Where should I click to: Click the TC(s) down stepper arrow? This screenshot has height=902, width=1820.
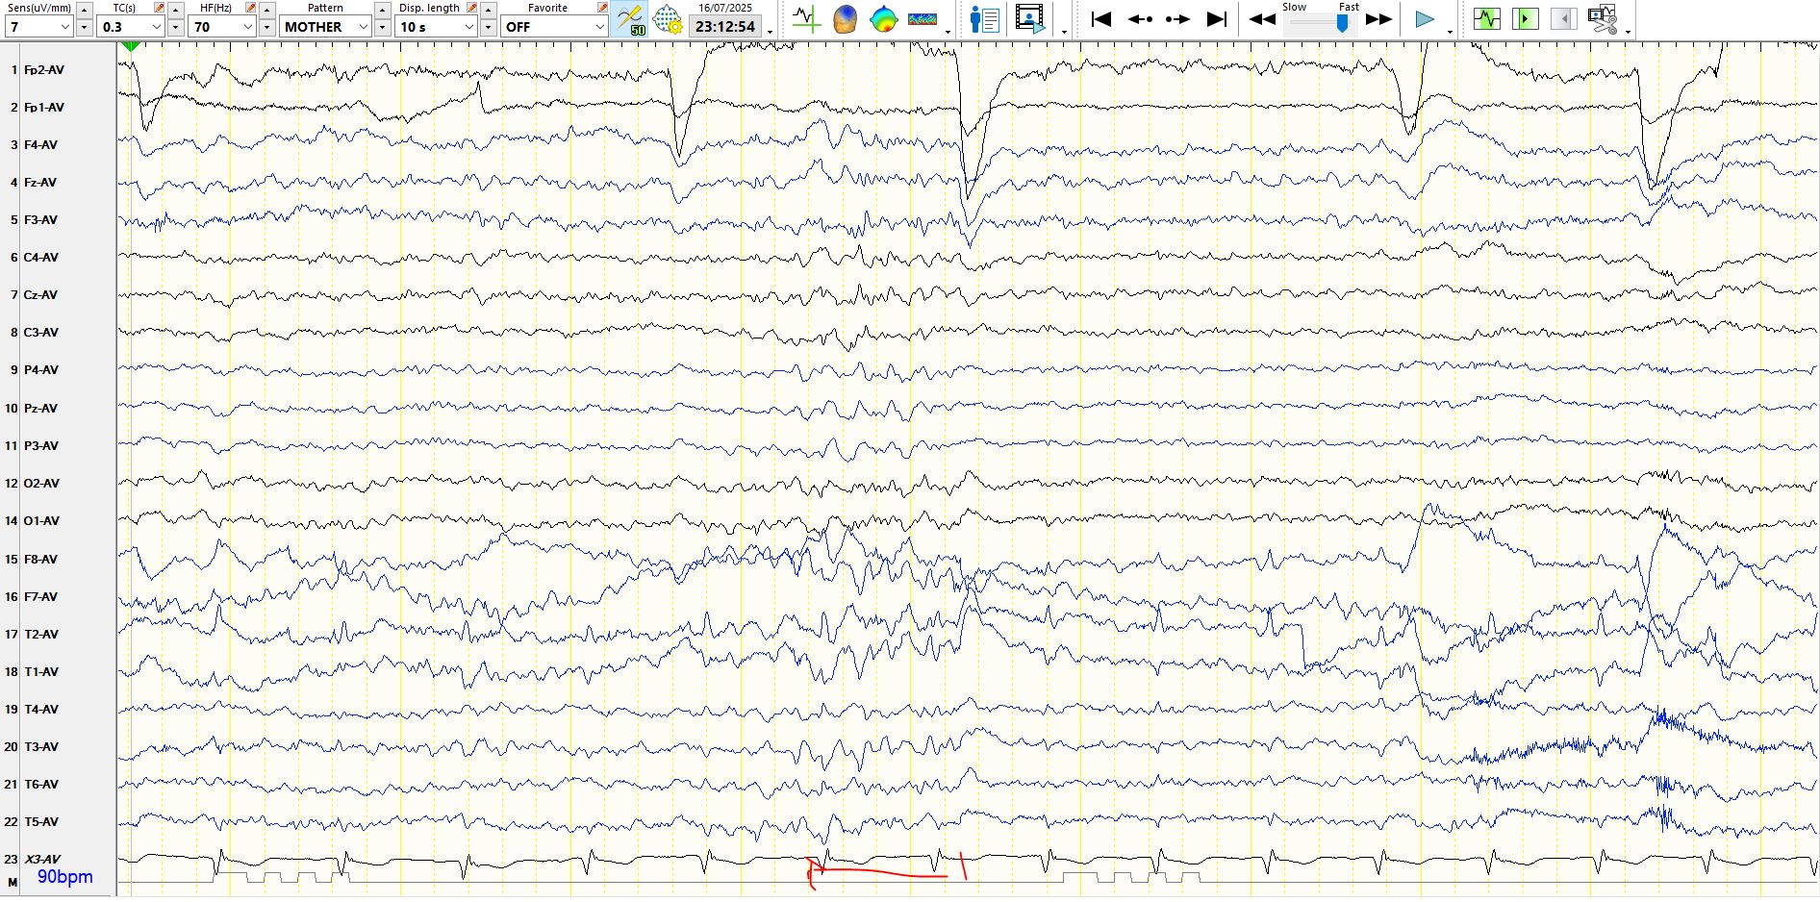point(176,27)
